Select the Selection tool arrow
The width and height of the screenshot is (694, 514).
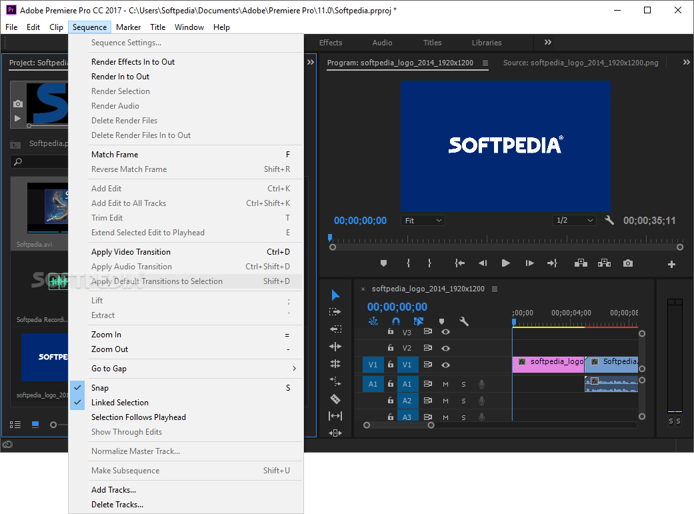335,295
